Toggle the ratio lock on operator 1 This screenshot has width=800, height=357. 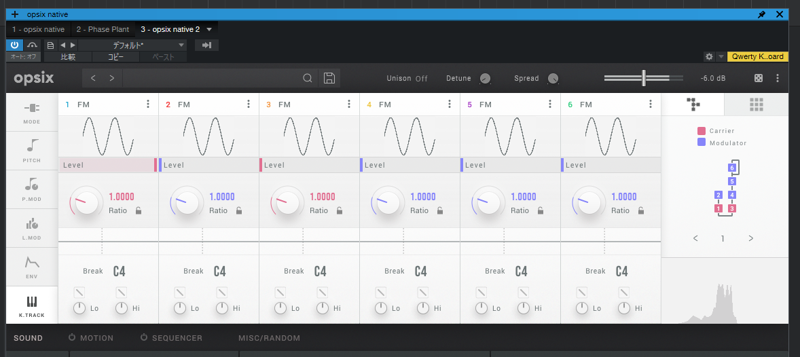coord(139,210)
